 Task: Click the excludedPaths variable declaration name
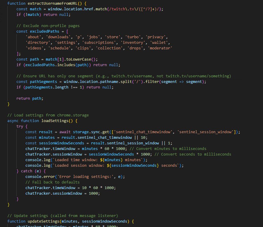point(44,31)
